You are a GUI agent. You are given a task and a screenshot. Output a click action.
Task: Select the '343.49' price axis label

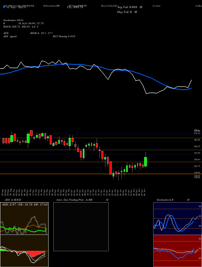point(197,153)
